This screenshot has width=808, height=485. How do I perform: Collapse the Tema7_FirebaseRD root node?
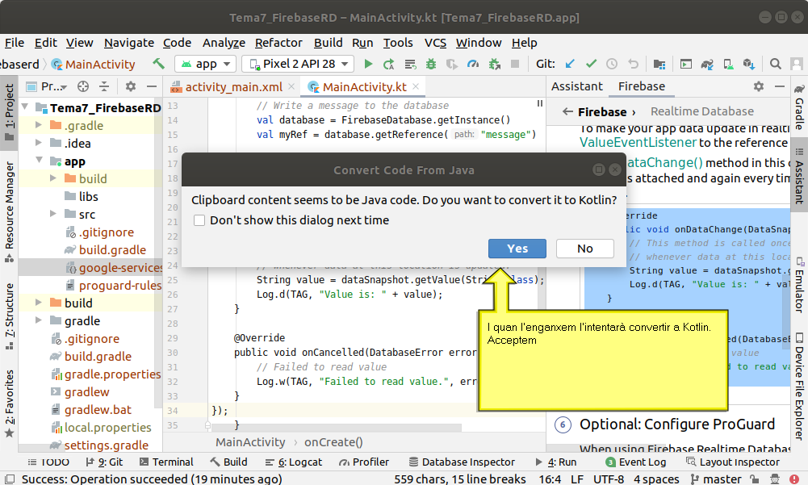(x=25, y=107)
